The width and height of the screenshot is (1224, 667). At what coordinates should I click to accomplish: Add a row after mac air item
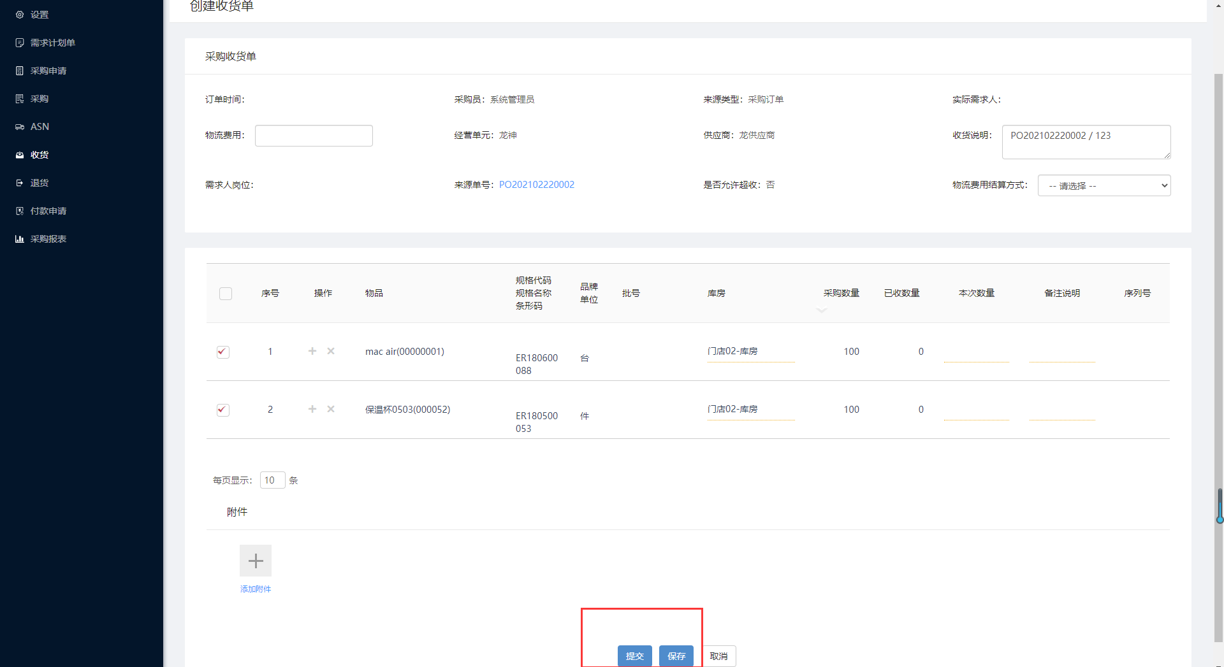[x=312, y=351]
